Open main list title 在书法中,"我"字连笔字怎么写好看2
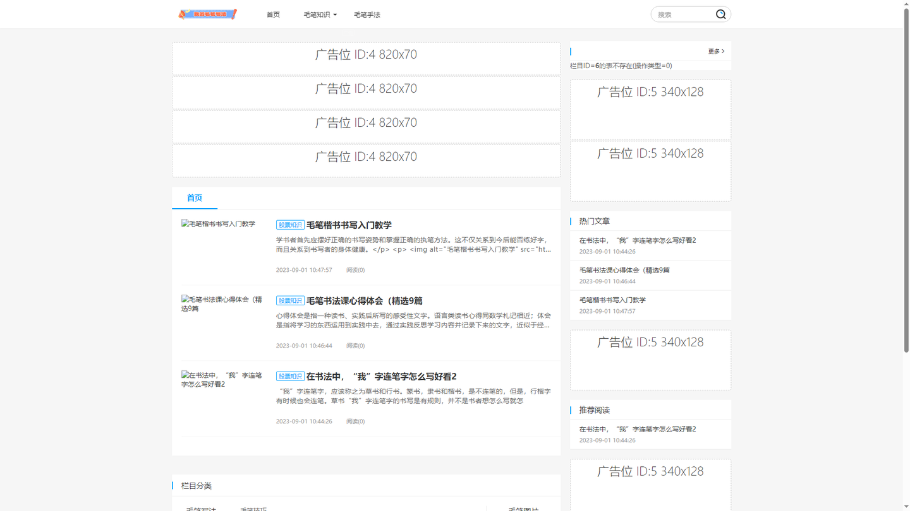The image size is (910, 511). (381, 377)
